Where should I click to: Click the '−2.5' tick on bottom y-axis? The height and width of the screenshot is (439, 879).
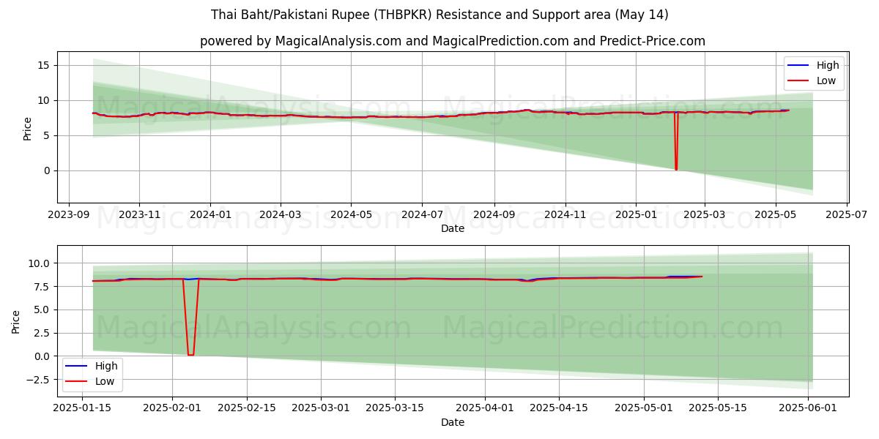(37, 380)
